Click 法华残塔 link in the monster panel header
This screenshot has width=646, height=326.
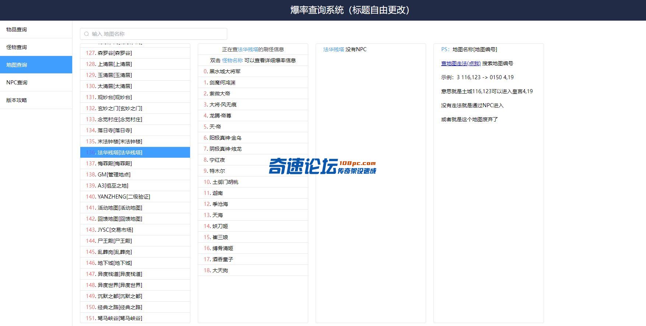coord(248,49)
